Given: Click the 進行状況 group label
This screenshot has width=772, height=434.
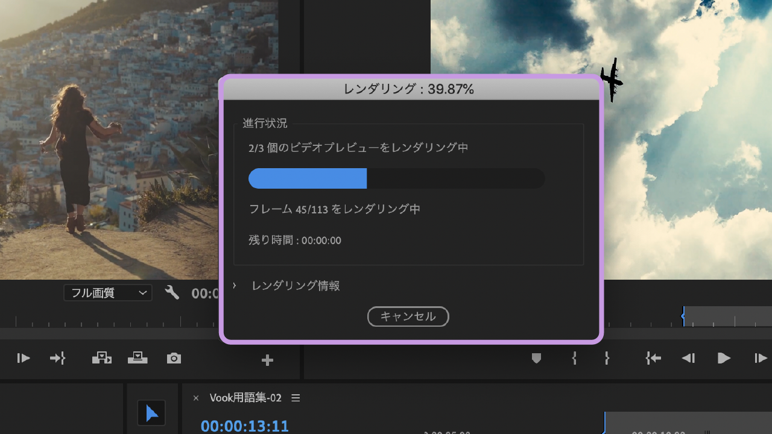Looking at the screenshot, I should click(x=265, y=124).
